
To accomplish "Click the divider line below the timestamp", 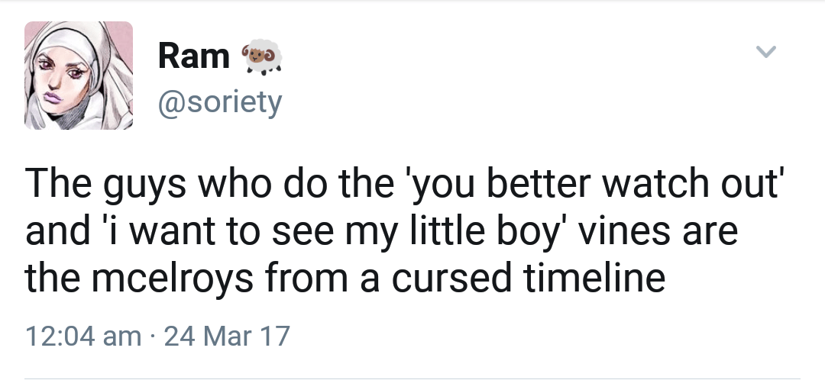I will (x=412, y=377).
